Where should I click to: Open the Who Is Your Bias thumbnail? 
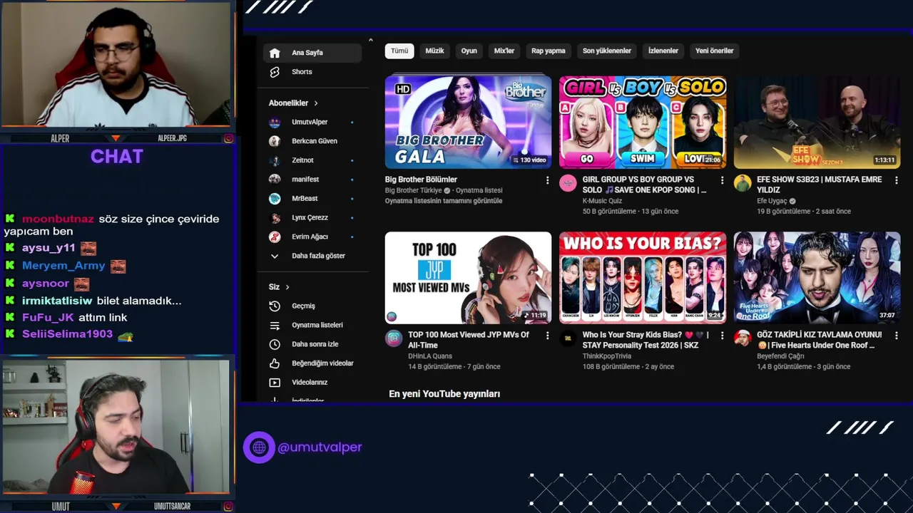(643, 278)
